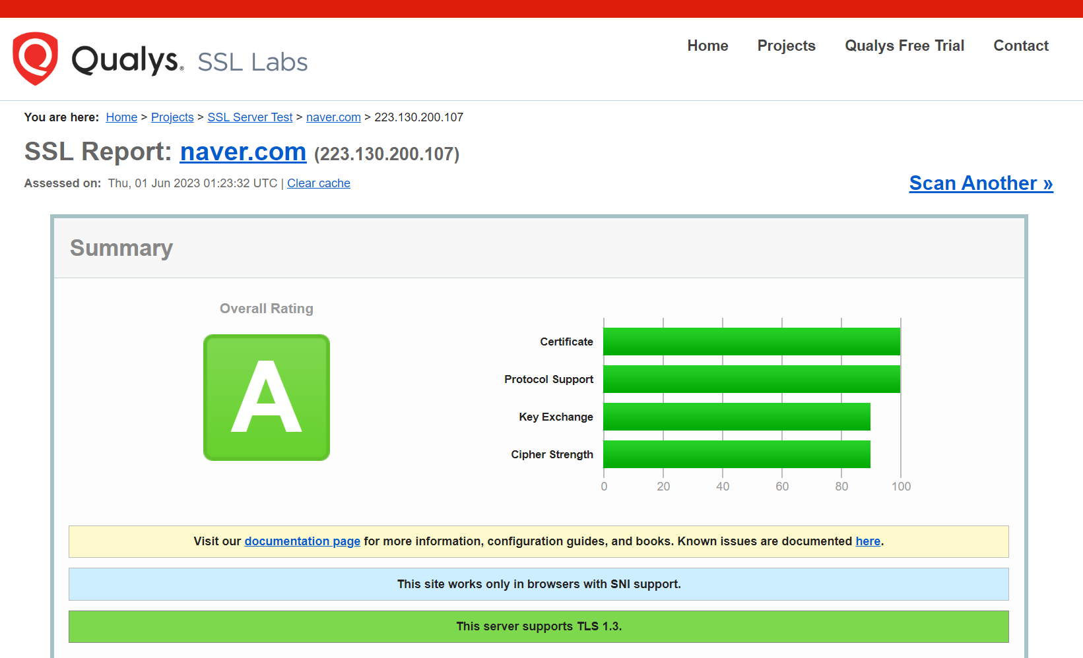Click naver.com in the breadcrumb trail
Screen dimensions: 1083x658
[x=333, y=117]
